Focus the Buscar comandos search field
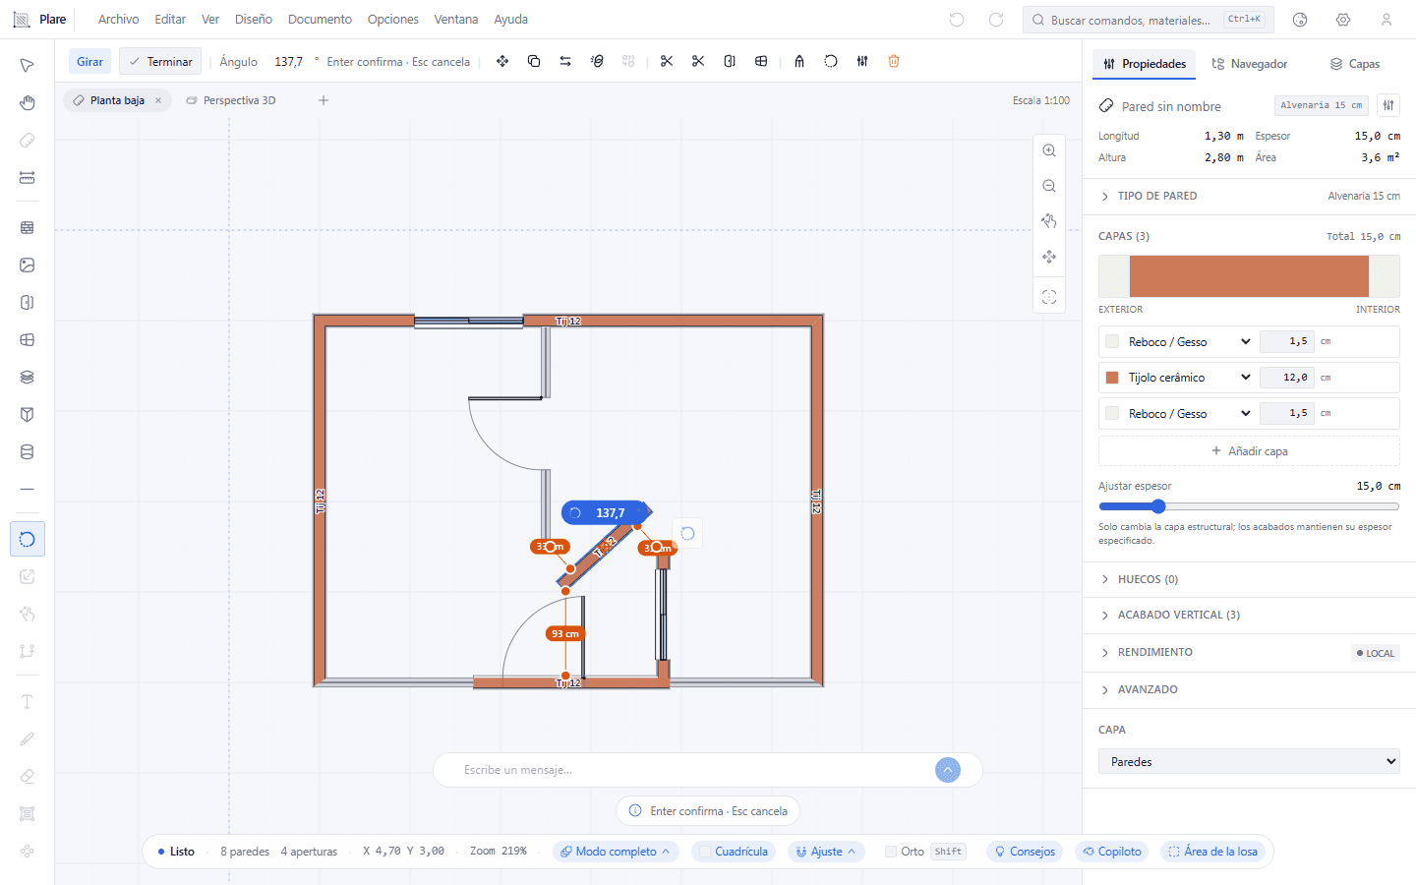The image size is (1416, 885). click(x=1149, y=20)
